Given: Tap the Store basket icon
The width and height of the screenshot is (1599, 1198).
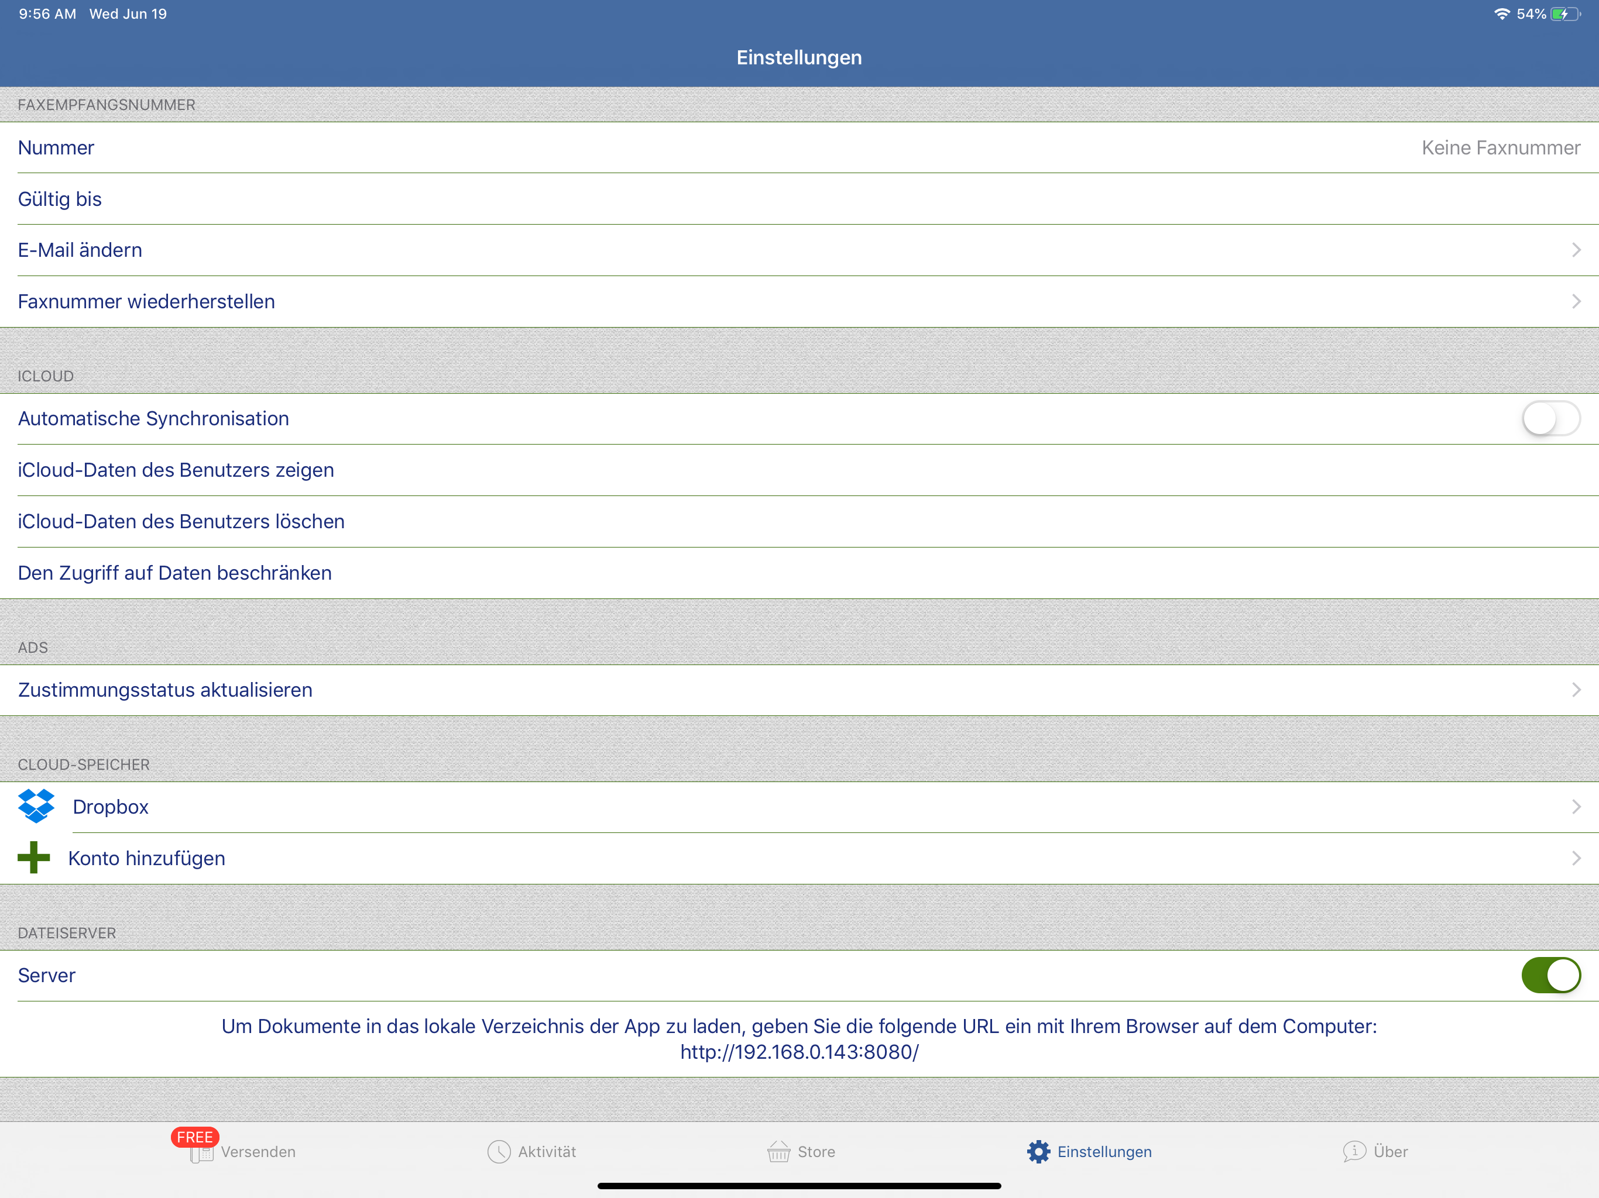Looking at the screenshot, I should pos(778,1152).
